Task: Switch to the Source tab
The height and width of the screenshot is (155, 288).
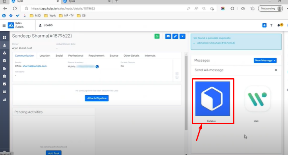Action: [114, 56]
